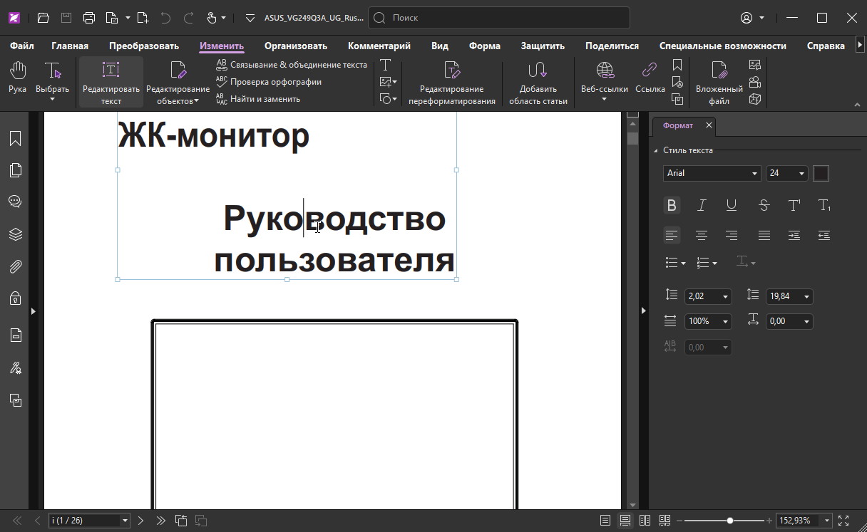Screen dimensions: 867x532
Task: Collapse the Стиль текста section
Action: (656, 150)
